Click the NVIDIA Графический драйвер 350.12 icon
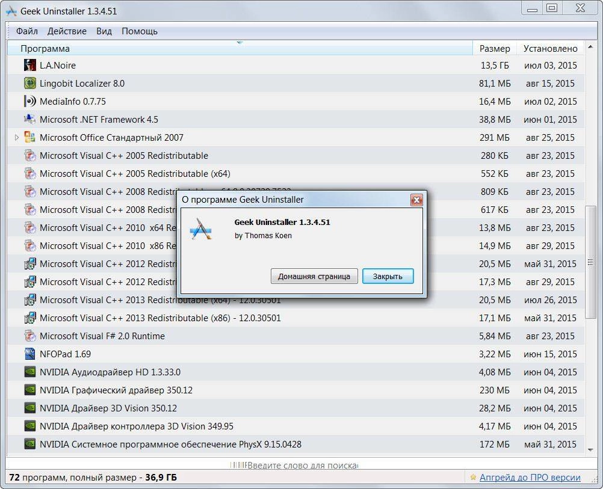 pos(29,390)
